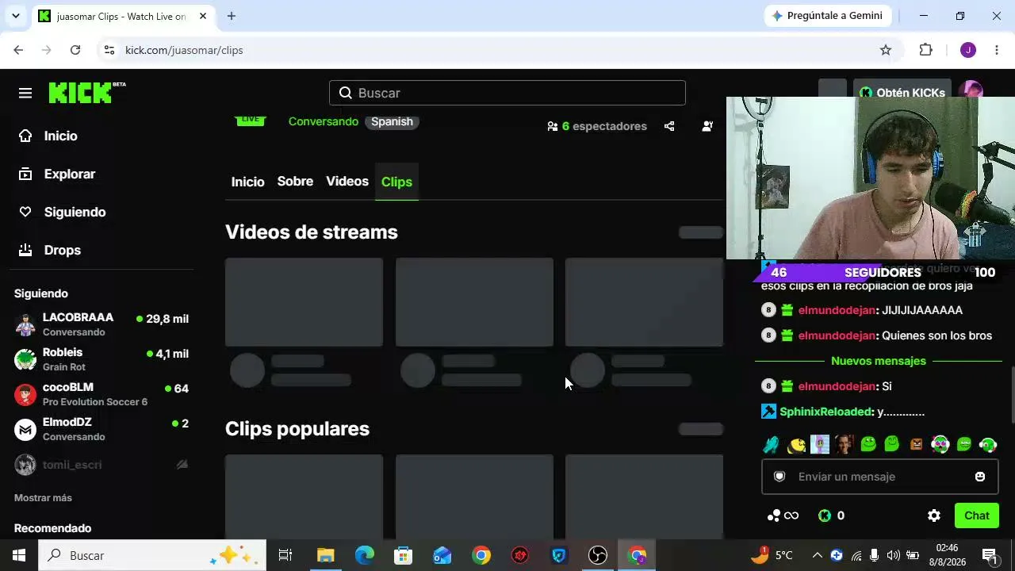
Task: Open the Windows Start menu
Action: pyautogui.click(x=19, y=555)
